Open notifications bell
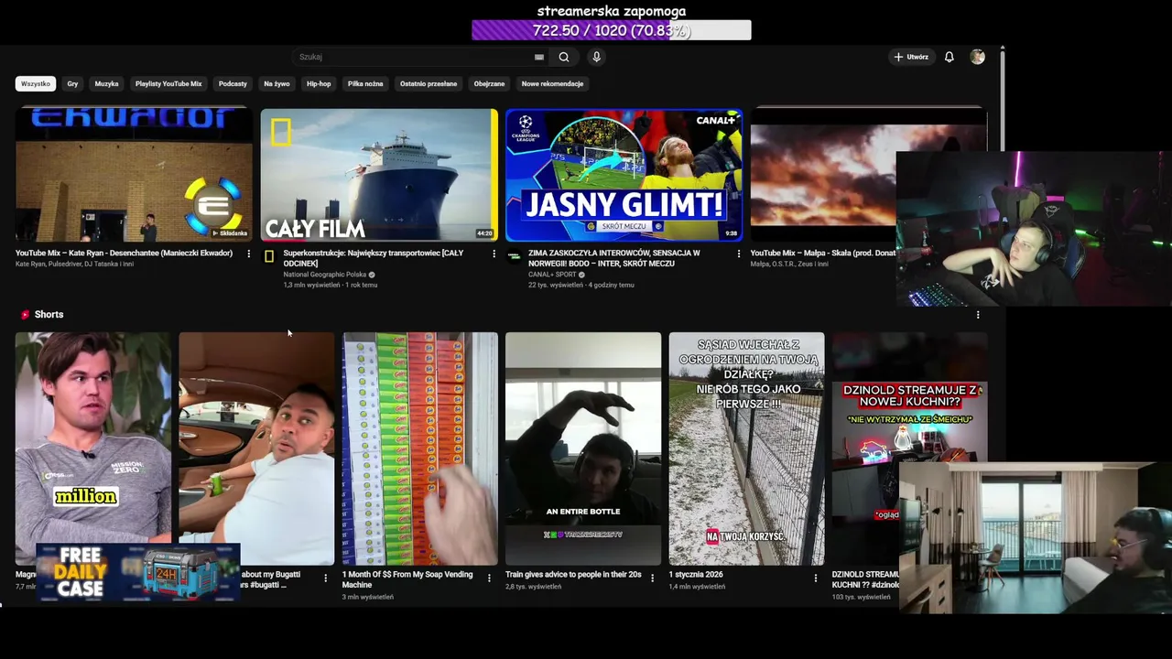1172x659 pixels. click(950, 57)
